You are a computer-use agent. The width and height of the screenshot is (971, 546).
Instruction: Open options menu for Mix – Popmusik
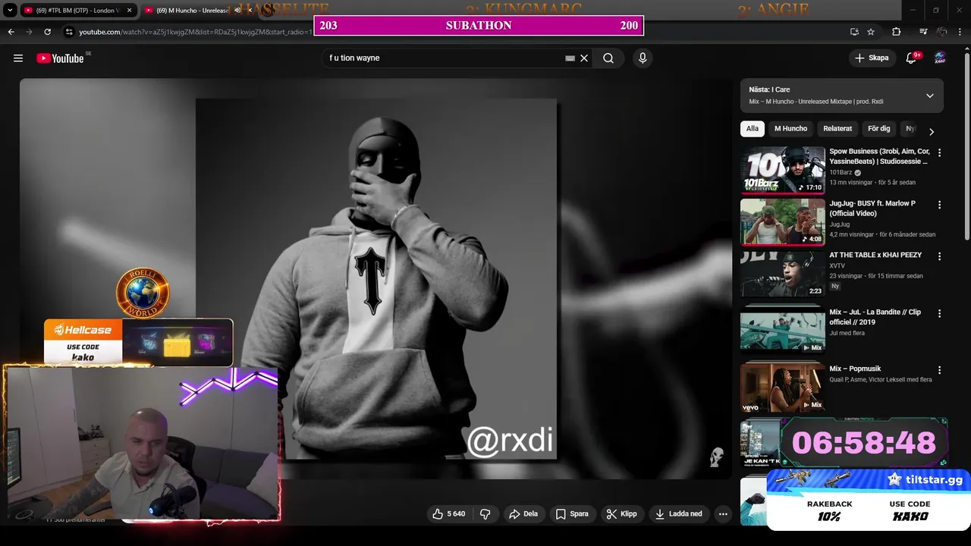[x=939, y=370]
